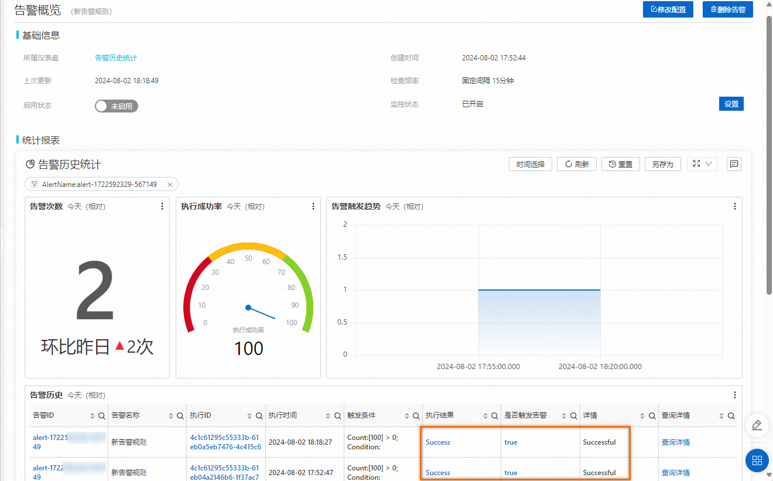Open the 时间选择 time picker
The height and width of the screenshot is (481, 773).
[531, 164]
